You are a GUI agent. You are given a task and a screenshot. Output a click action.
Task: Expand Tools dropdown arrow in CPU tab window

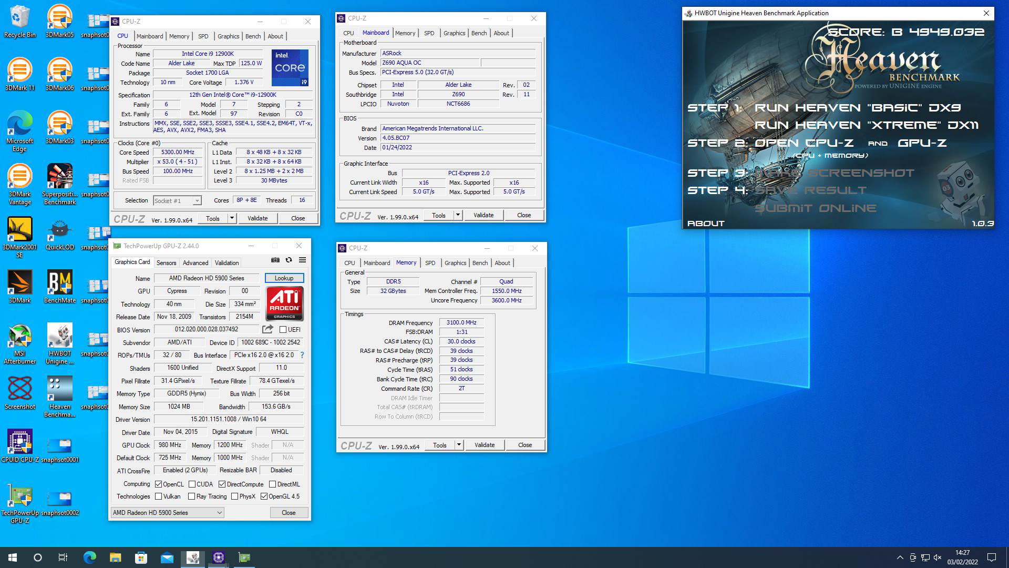tap(232, 218)
